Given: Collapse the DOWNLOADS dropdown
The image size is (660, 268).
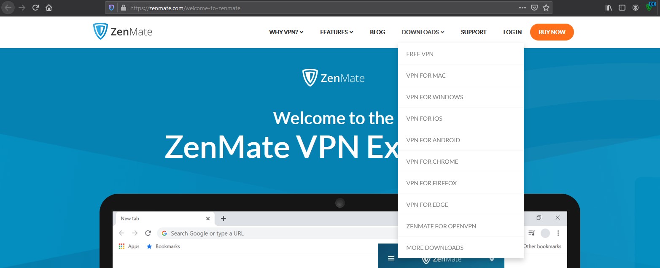Looking at the screenshot, I should pos(423,32).
